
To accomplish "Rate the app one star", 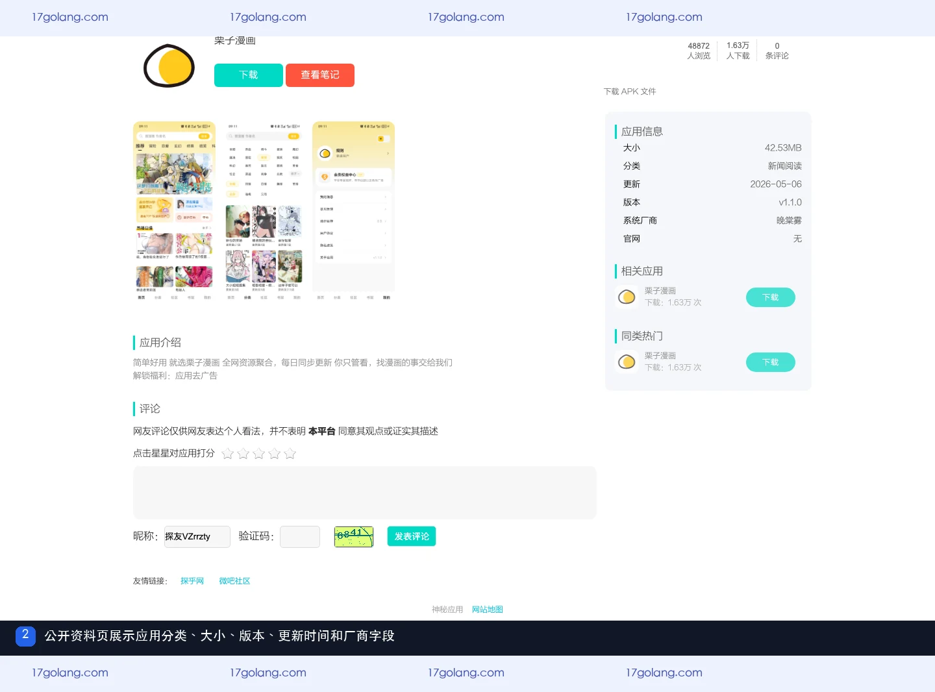I will tap(227, 454).
